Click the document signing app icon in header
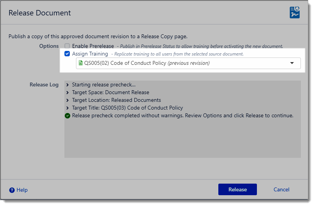 [x=295, y=12]
